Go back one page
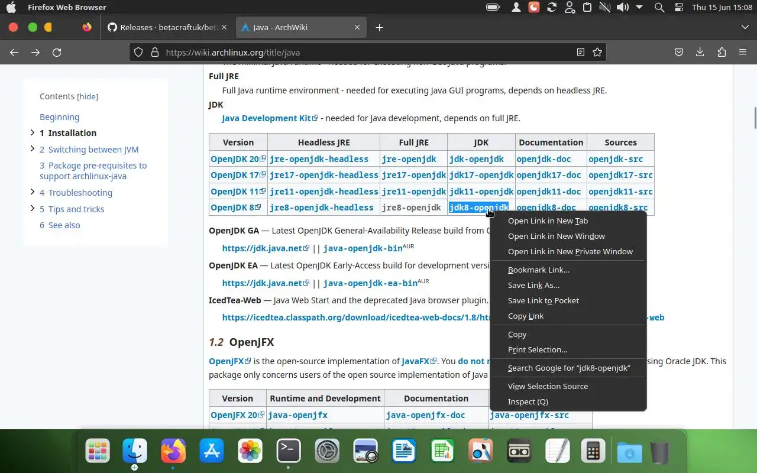 (14, 52)
